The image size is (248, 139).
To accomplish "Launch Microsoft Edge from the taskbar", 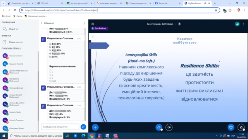I will tap(83, 136).
